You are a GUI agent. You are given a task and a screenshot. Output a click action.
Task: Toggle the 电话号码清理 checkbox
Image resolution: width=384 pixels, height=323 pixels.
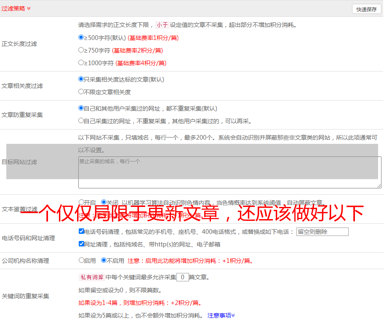click(81, 231)
